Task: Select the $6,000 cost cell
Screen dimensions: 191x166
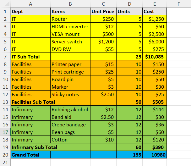Action: [x=155, y=42]
